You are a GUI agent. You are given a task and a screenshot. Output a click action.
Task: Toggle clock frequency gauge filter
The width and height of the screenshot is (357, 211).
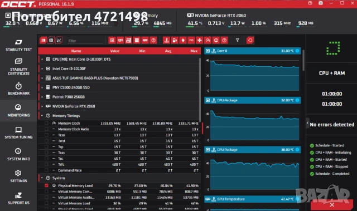(x=208, y=41)
